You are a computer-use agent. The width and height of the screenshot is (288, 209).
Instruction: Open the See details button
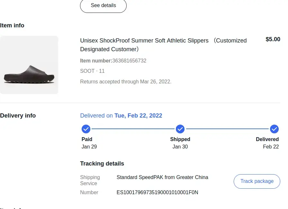click(x=103, y=5)
